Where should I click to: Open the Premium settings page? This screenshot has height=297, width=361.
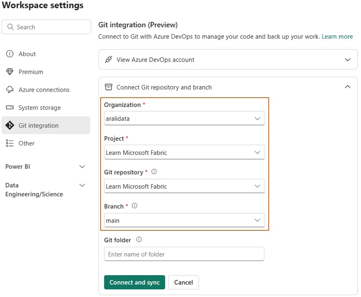(46, 72)
